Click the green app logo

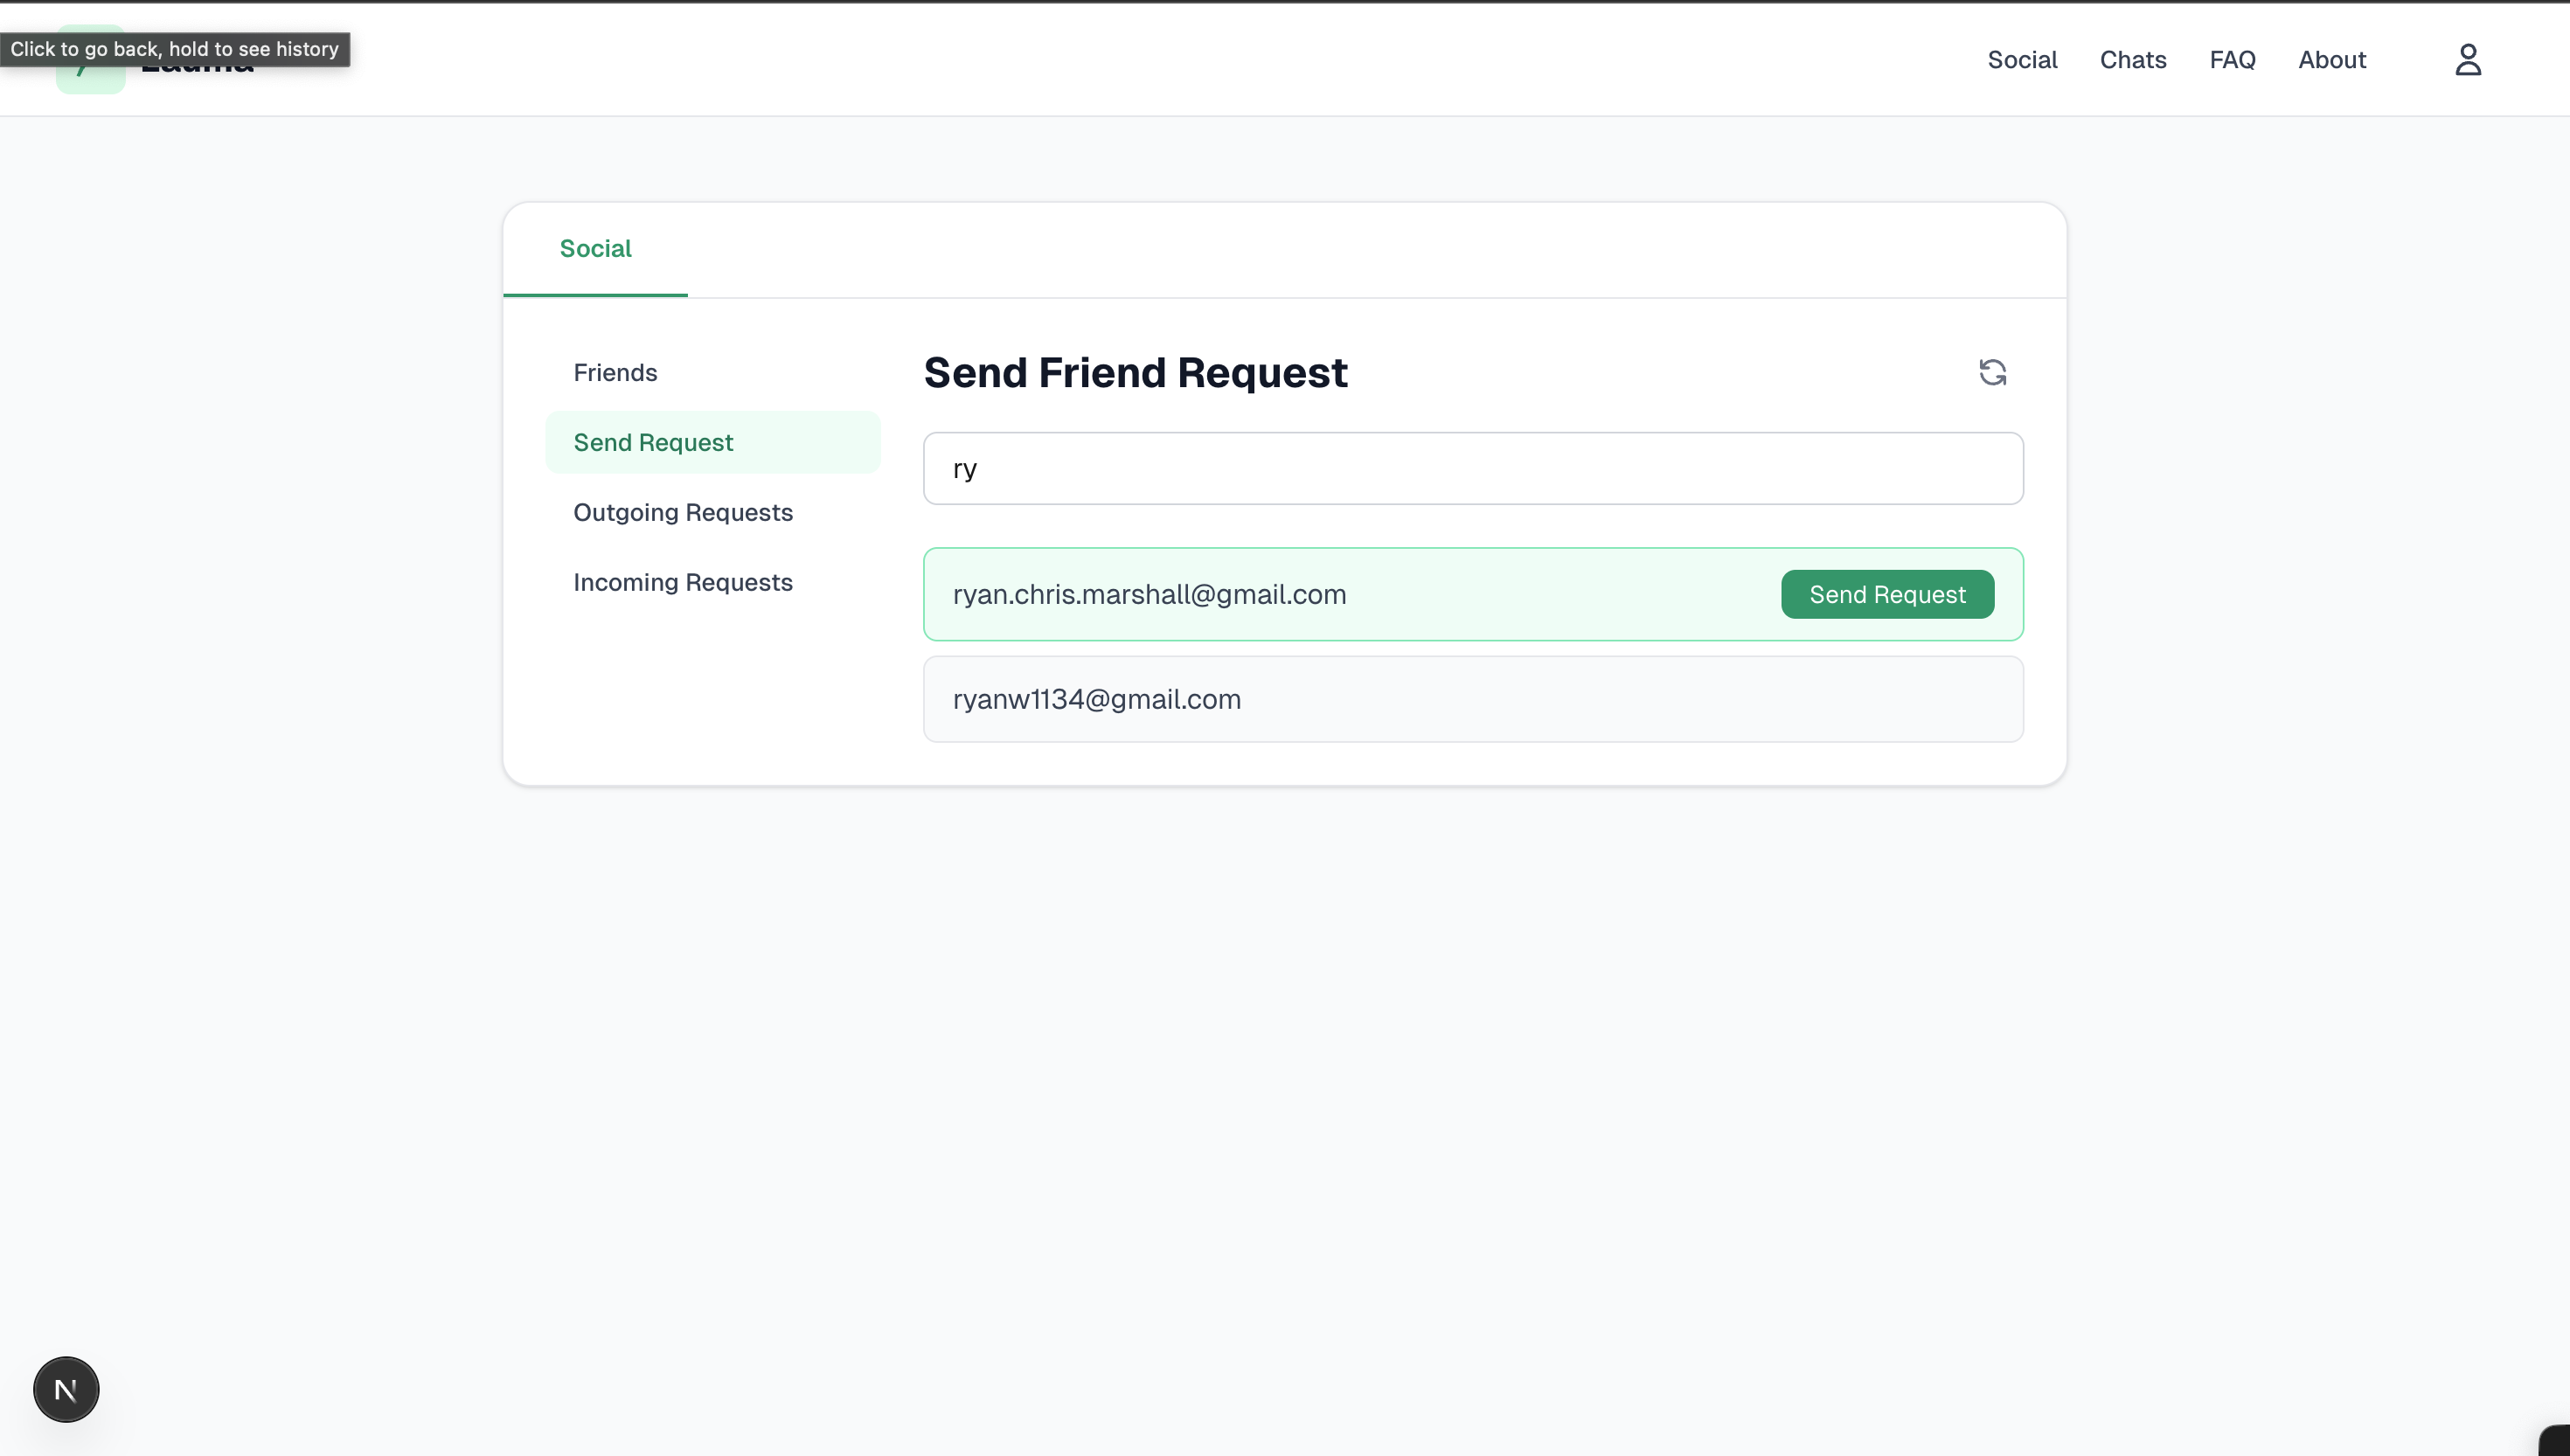(x=90, y=80)
